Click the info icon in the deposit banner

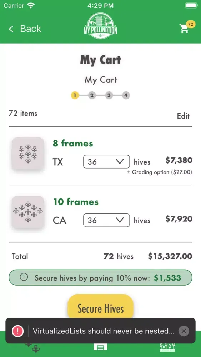coord(24,277)
